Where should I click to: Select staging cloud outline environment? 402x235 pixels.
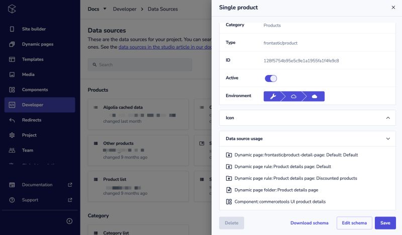pos(293,96)
